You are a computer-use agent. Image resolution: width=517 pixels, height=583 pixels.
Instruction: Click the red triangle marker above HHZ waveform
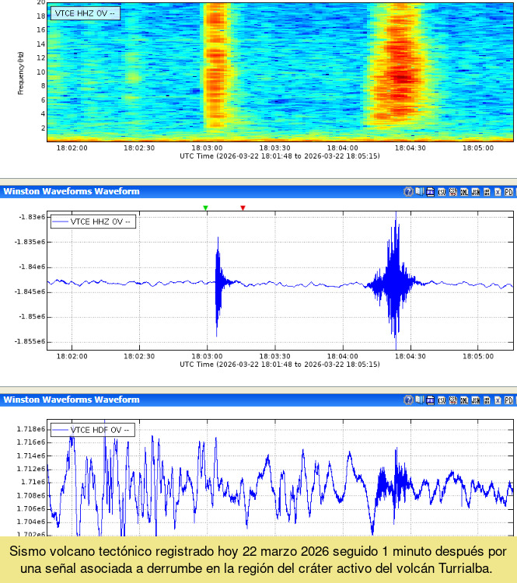click(243, 208)
